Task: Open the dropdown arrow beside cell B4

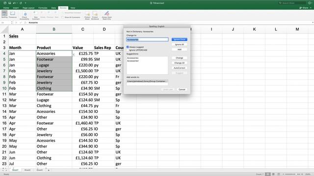Action: (73, 55)
